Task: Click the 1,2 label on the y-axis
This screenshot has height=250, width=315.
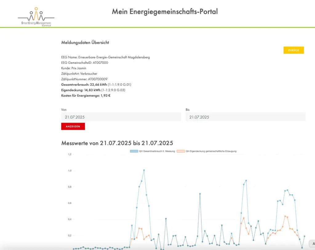Action: [70, 154]
